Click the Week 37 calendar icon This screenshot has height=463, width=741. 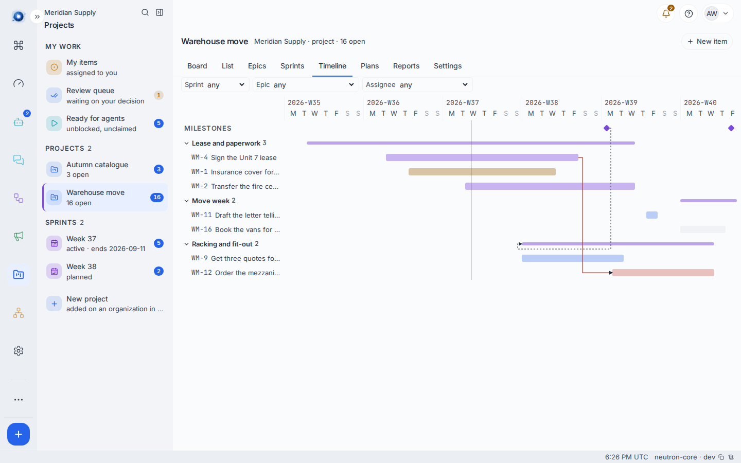tap(54, 243)
